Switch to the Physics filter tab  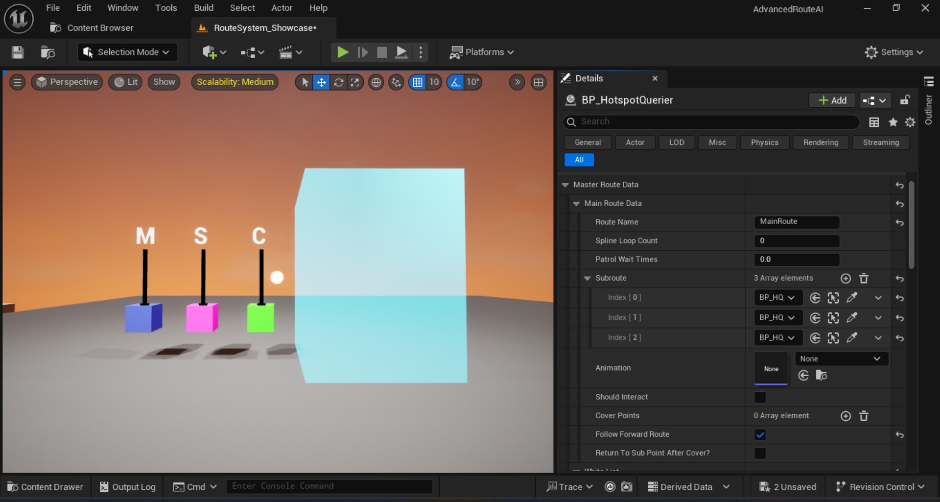(x=764, y=143)
